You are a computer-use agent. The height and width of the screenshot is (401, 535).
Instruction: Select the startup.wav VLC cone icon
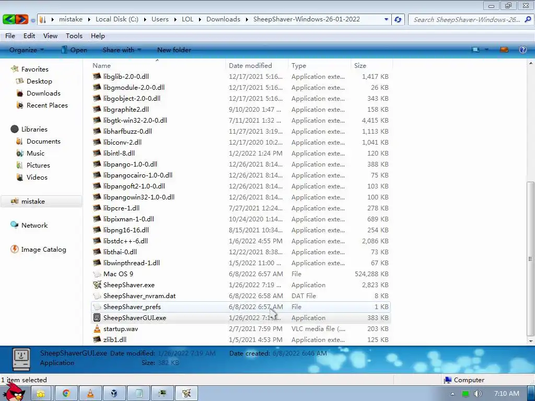coord(97,329)
